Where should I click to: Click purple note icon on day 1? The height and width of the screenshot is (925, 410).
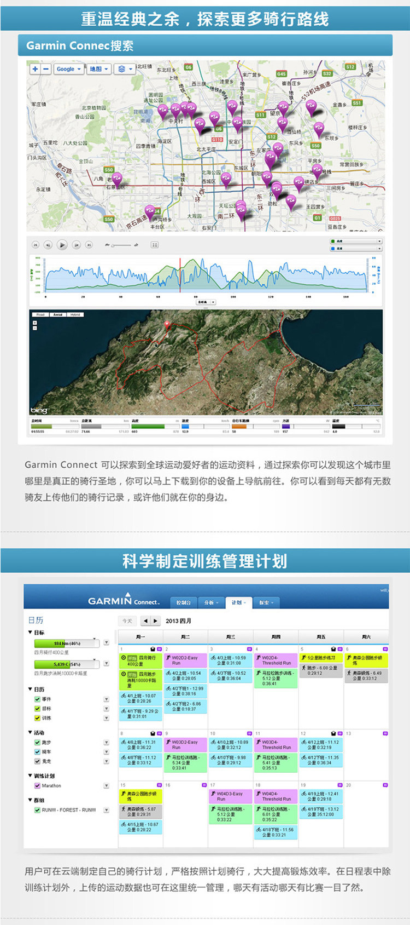click(159, 648)
